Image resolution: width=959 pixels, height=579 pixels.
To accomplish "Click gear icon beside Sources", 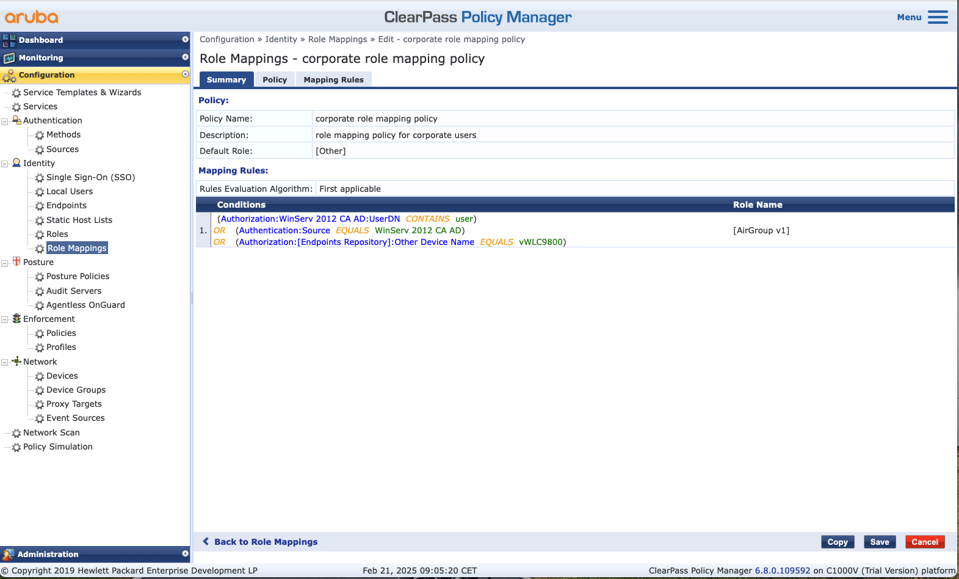I will pyautogui.click(x=40, y=150).
